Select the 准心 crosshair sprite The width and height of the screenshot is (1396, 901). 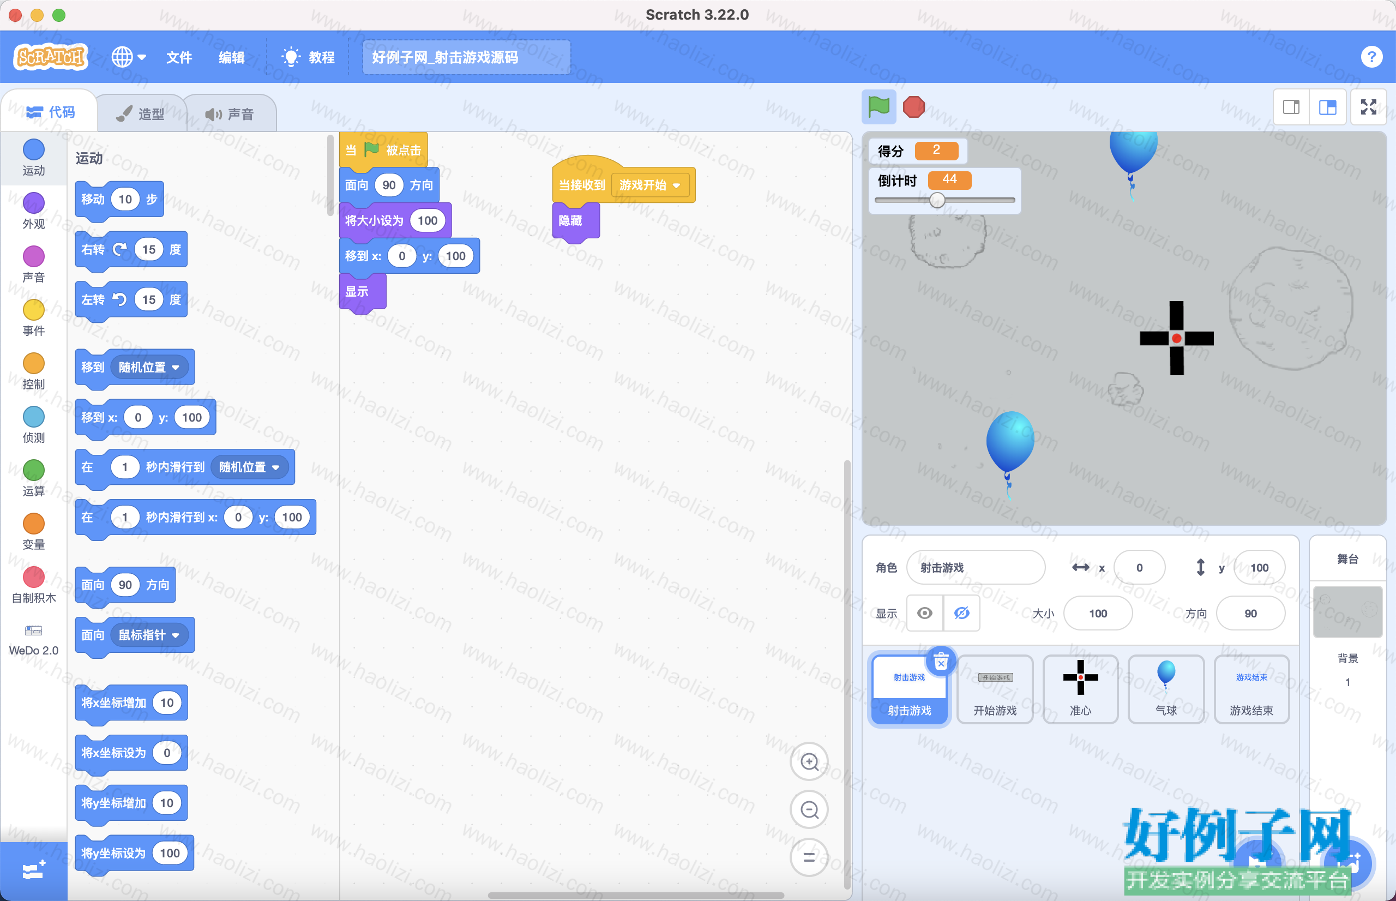click(1080, 689)
